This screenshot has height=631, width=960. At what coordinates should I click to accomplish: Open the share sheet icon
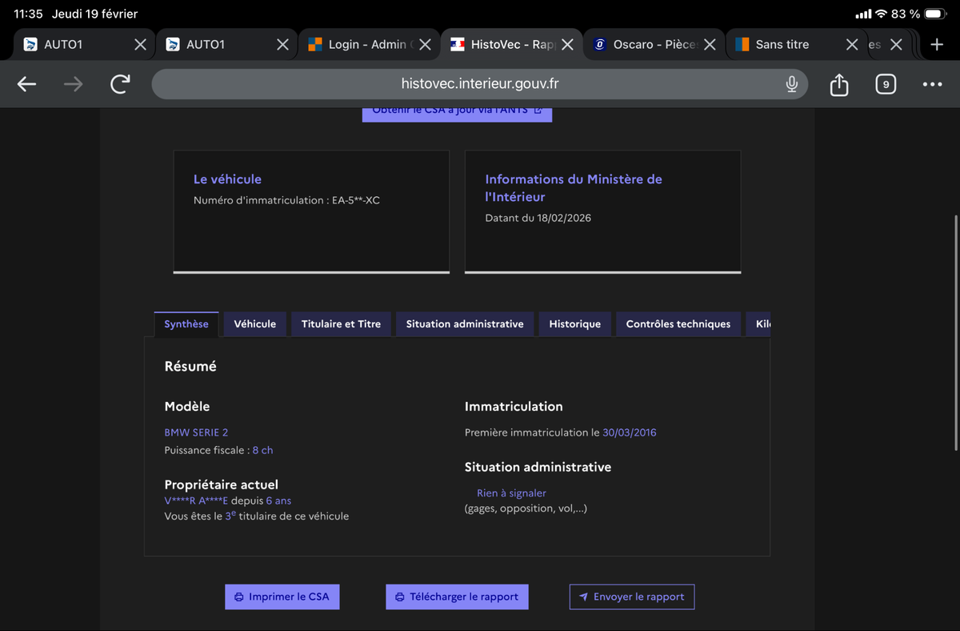838,84
